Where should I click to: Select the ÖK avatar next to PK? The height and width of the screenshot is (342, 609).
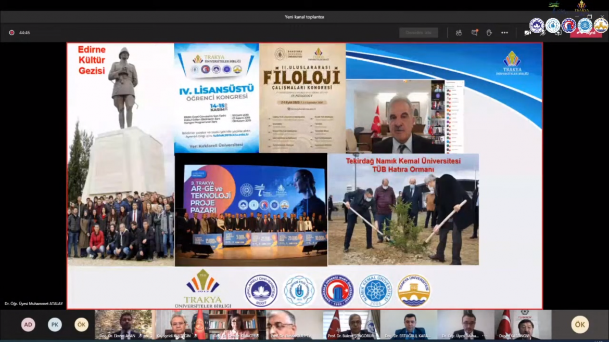(x=81, y=324)
